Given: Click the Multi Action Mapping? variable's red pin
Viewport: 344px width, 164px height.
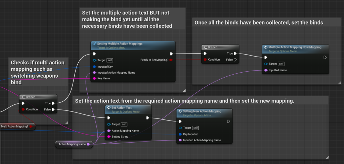Looking at the screenshot, I should [x=31, y=126].
